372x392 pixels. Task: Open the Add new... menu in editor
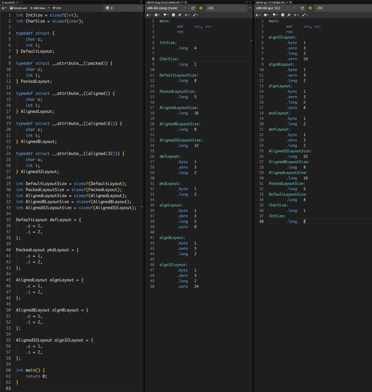40,8
